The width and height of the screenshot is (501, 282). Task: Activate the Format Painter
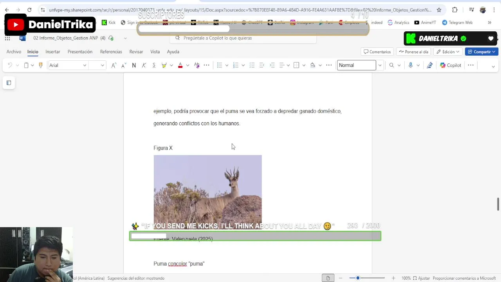[40, 65]
